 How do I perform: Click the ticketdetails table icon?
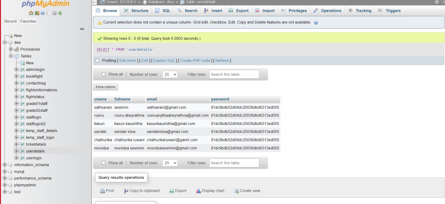22,144
